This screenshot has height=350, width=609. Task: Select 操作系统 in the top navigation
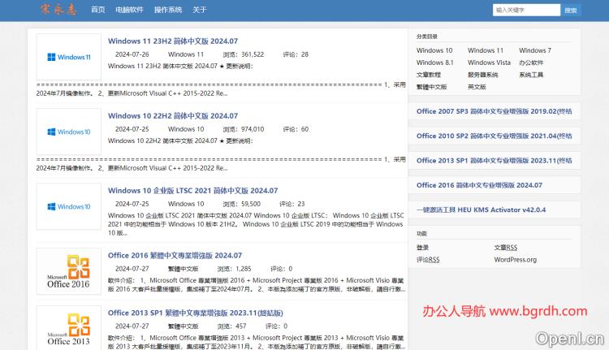(x=168, y=10)
